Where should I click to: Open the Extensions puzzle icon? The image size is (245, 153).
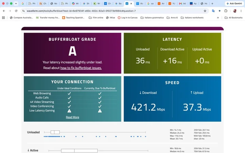pos(226,11)
